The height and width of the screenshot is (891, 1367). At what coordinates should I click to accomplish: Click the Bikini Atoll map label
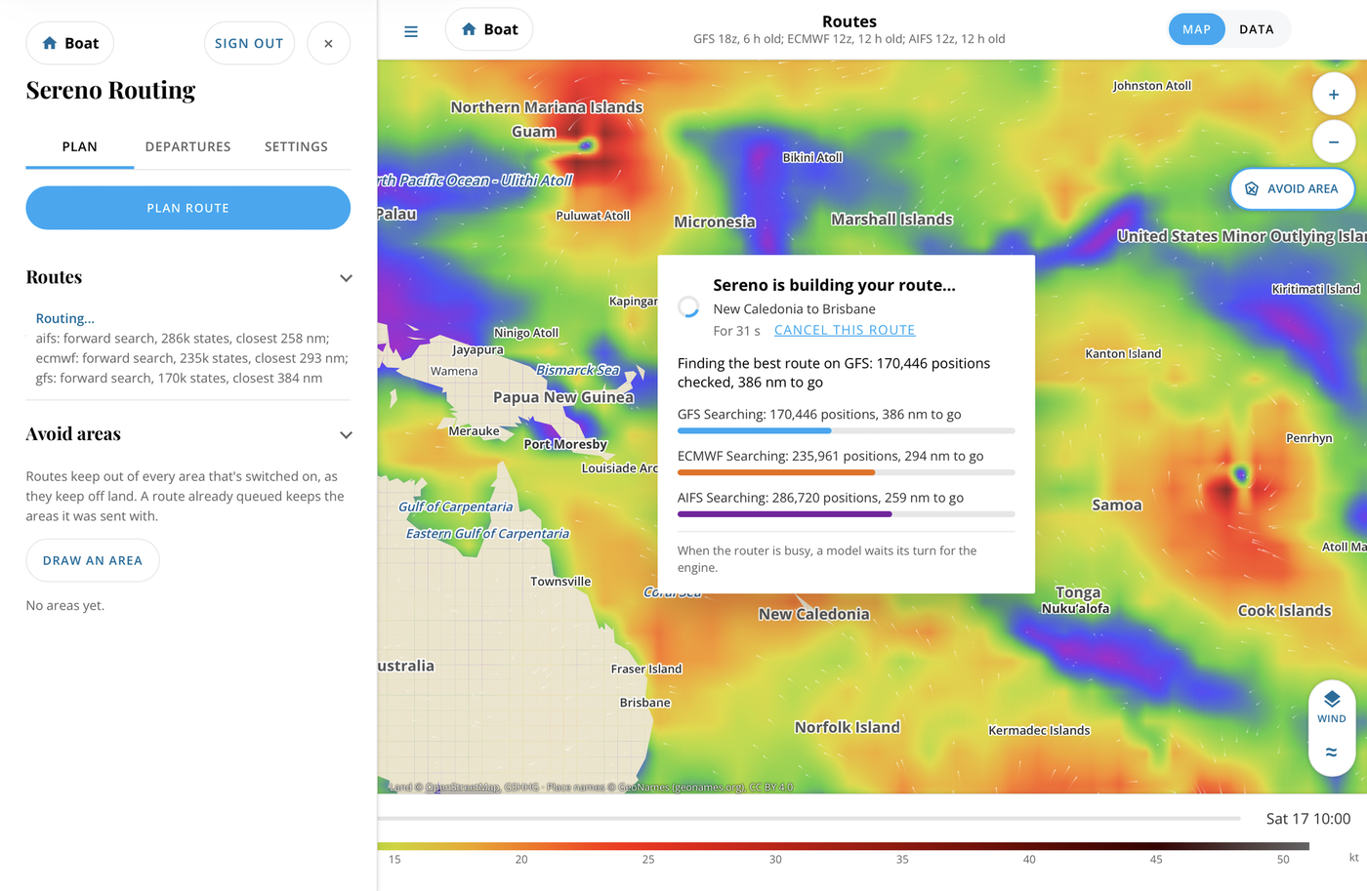pos(812,157)
